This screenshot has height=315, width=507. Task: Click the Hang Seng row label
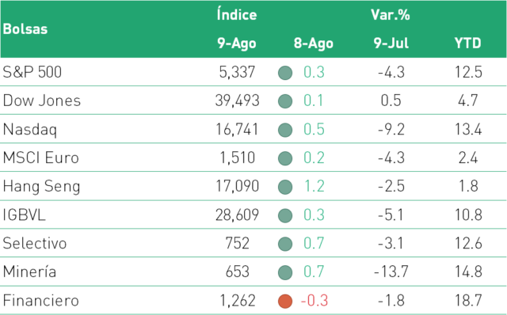pos(41,187)
